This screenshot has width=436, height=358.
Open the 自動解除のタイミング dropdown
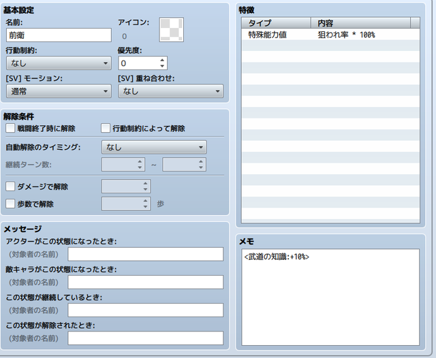154,147
